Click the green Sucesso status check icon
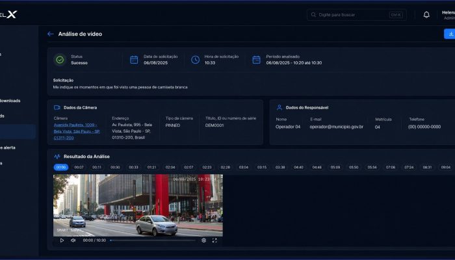The height and width of the screenshot is (260, 455). point(60,60)
